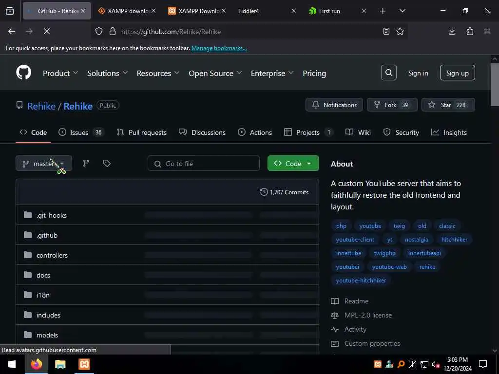499x374 pixels.
Task: Close the Fiddler4 tab
Action: [293, 11]
